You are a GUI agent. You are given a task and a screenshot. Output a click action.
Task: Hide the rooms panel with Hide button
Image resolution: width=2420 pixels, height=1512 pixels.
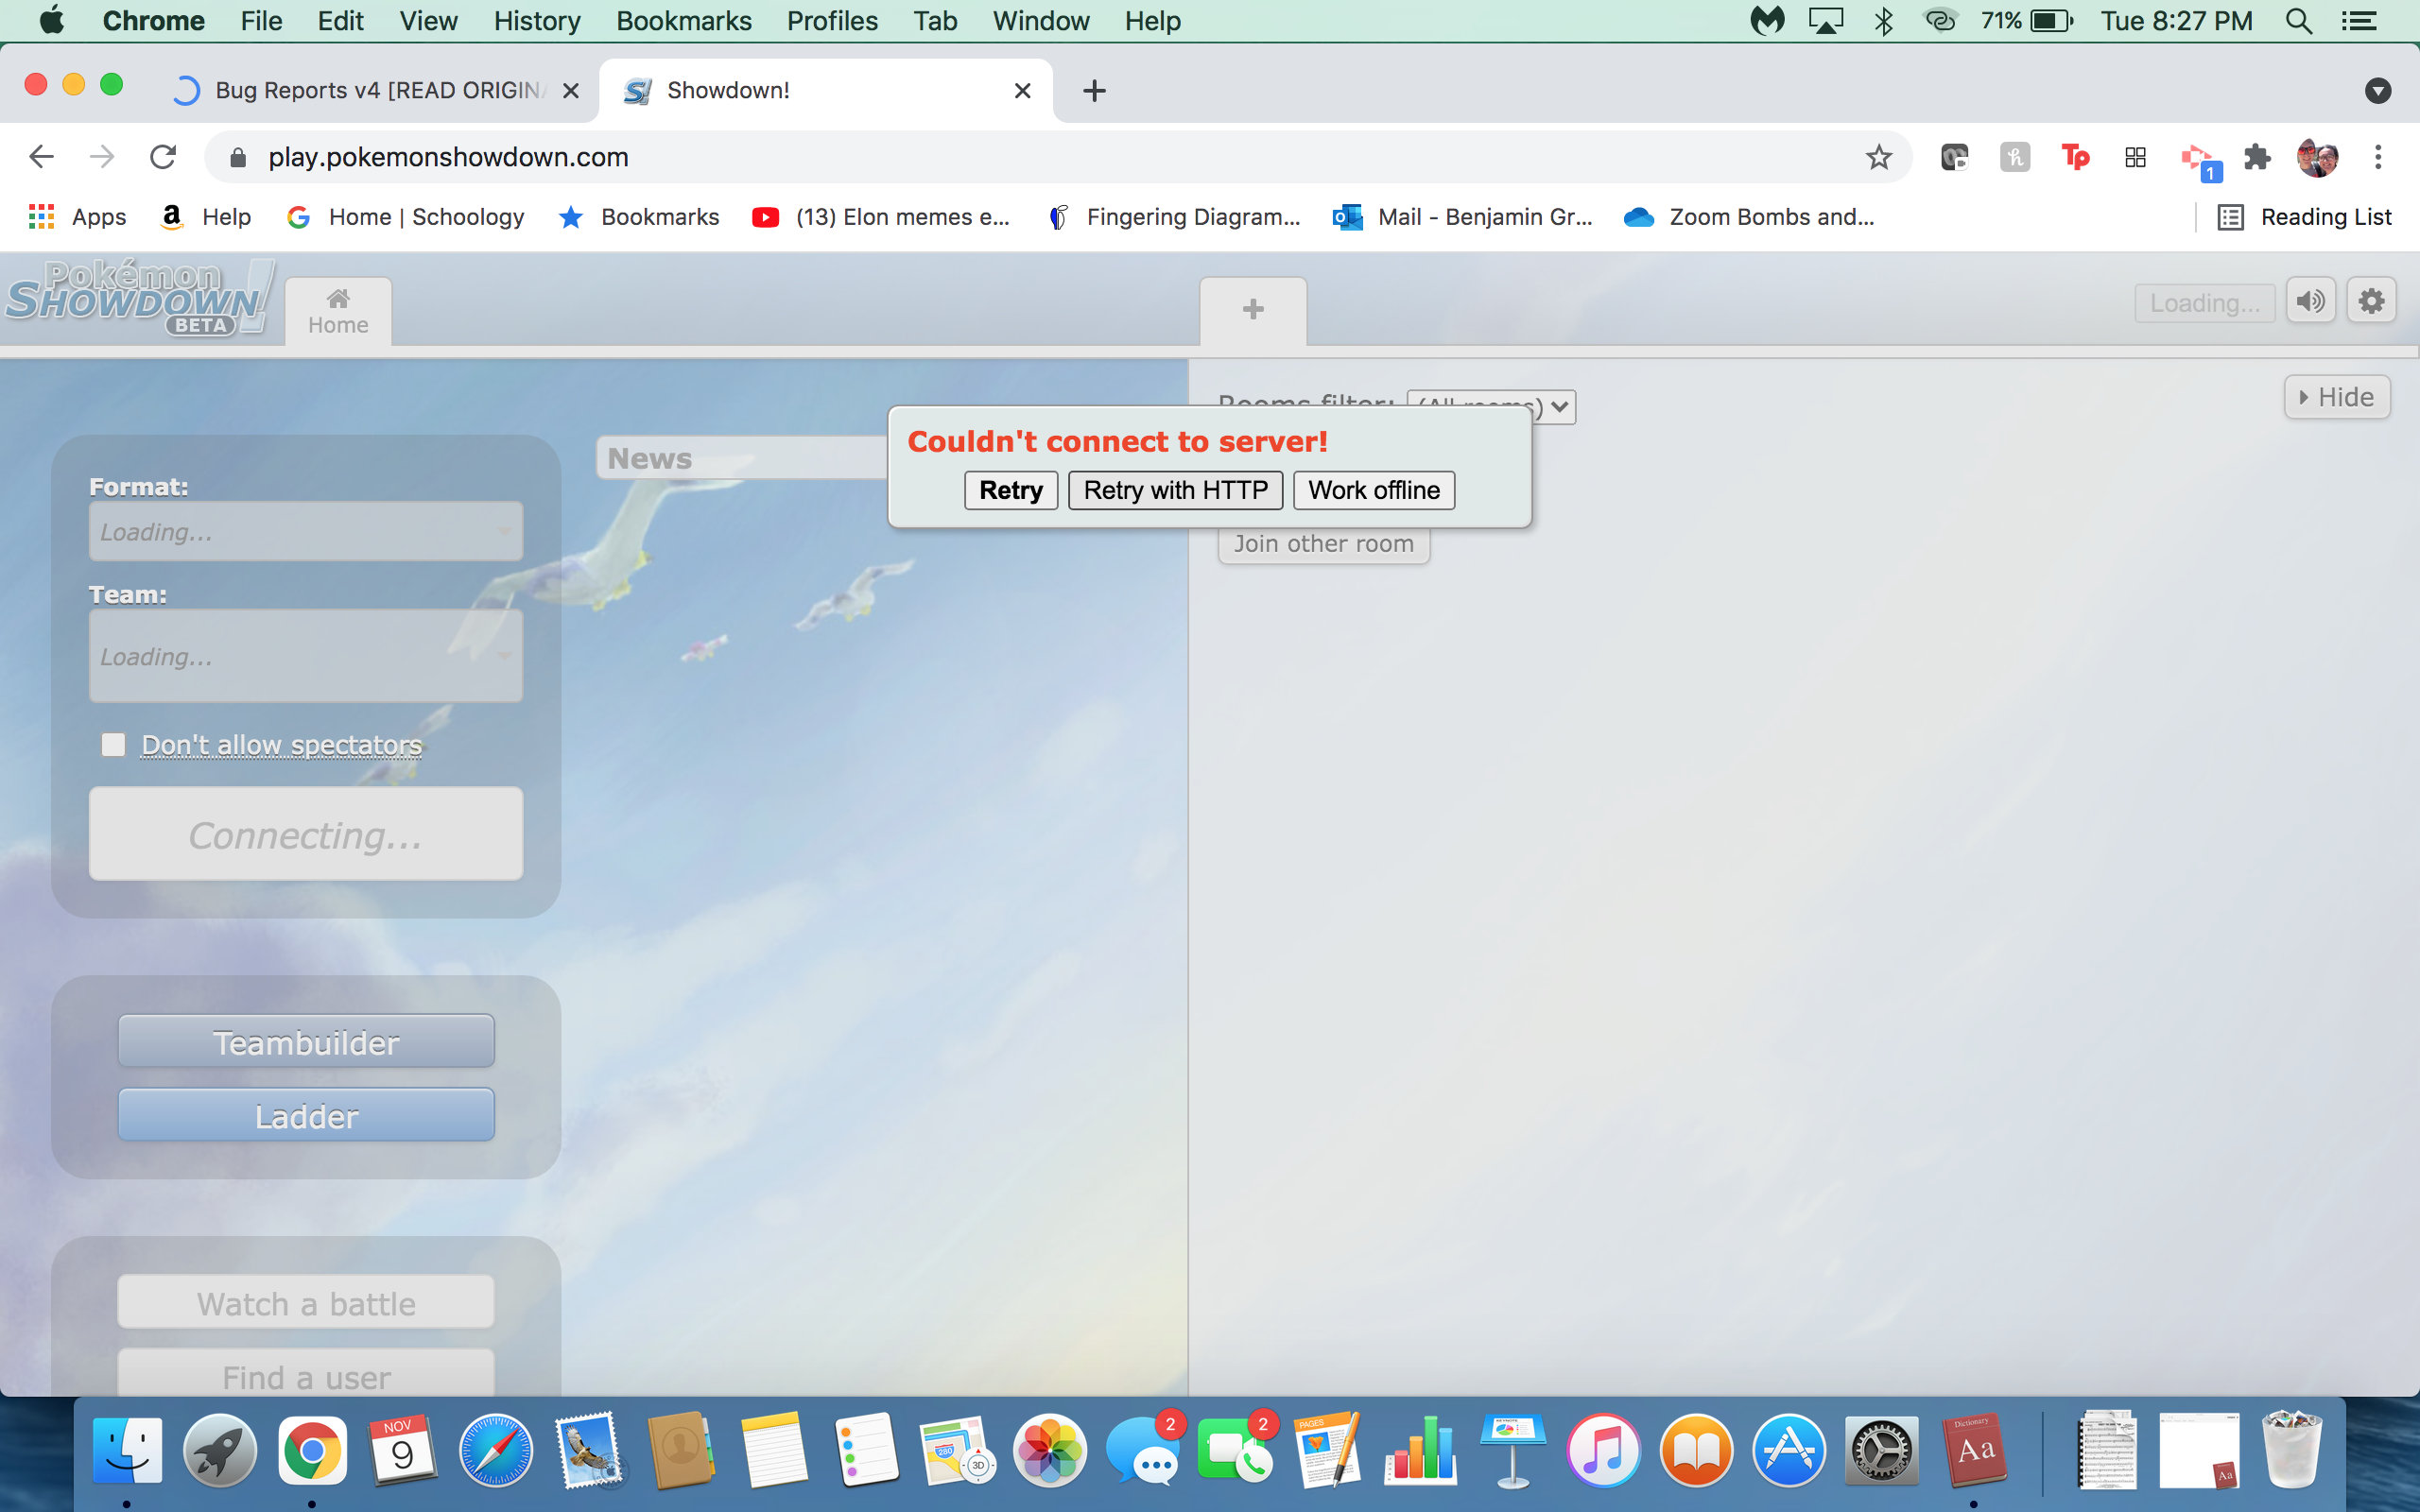point(2337,397)
